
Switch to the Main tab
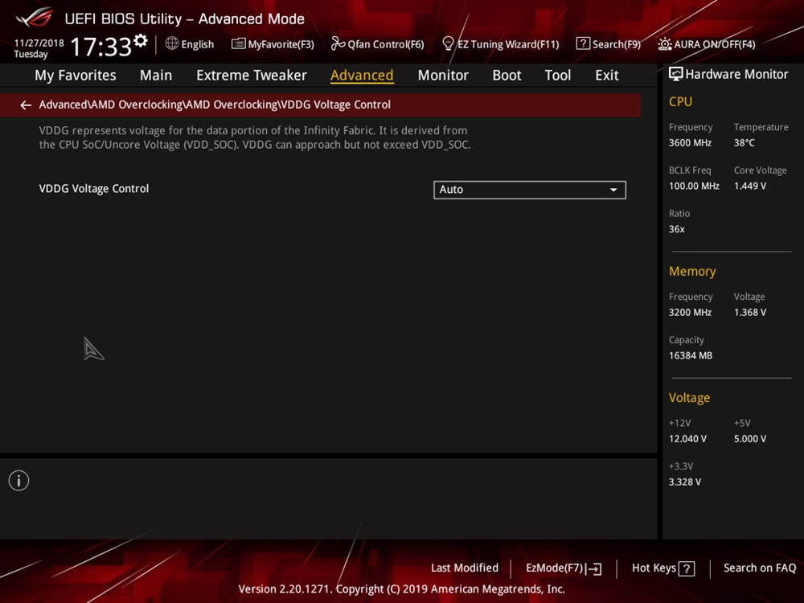click(156, 76)
